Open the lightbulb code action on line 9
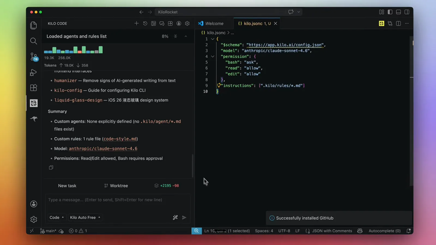This screenshot has height=245, width=436. click(x=219, y=85)
